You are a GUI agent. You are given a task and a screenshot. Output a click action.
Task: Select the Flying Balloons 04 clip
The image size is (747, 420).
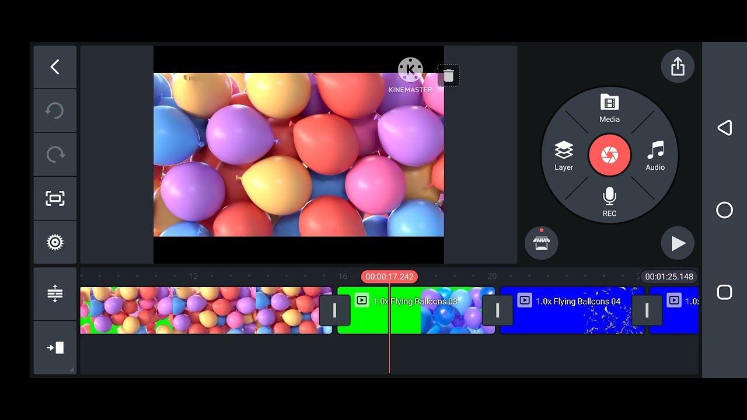573,310
